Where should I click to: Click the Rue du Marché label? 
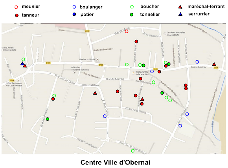(115, 79)
